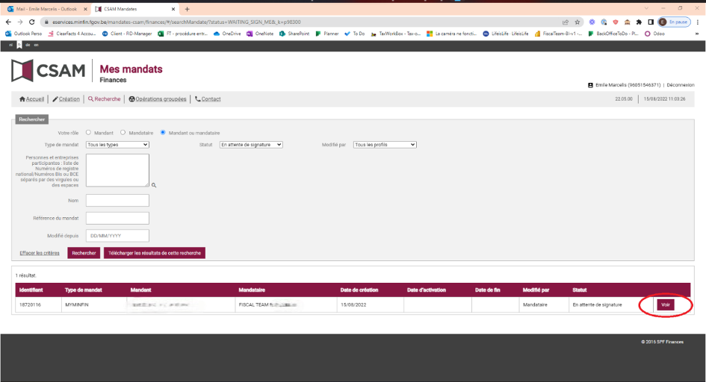Screen dimensions: 706x382
Task: Open the SharePoint bookmark
Action: (294, 34)
